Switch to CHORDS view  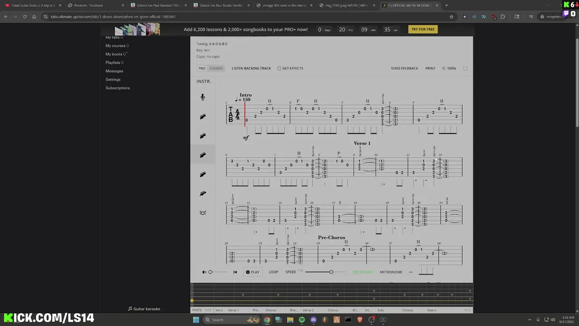(x=216, y=68)
